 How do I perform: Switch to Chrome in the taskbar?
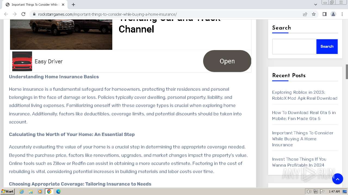click(49, 191)
